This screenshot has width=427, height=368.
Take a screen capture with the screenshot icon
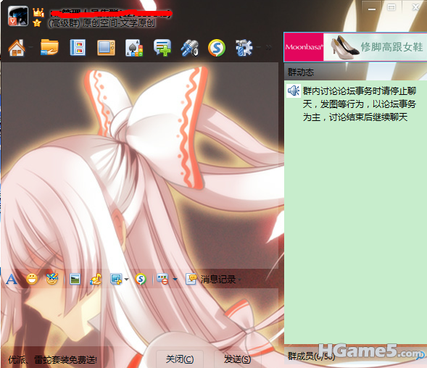[116, 279]
